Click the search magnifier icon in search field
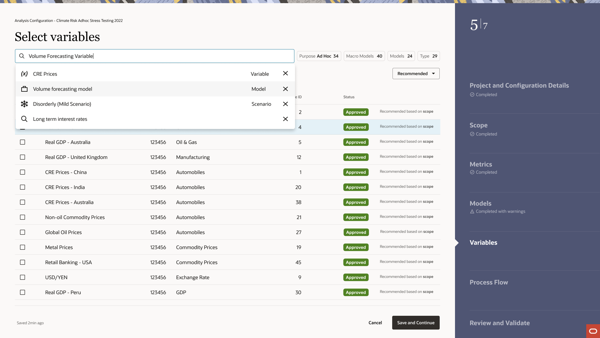Viewport: 600px width, 338px height. pyautogui.click(x=22, y=56)
